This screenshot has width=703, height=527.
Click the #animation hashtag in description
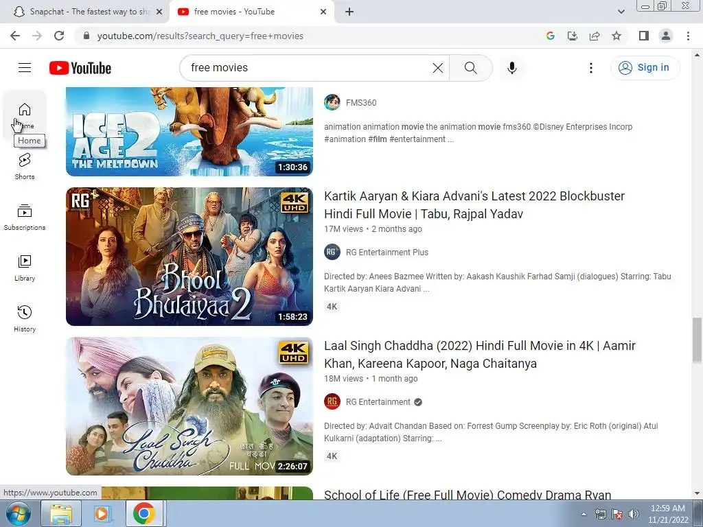[345, 139]
